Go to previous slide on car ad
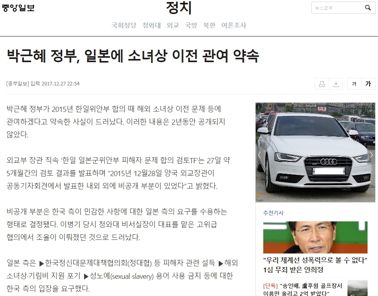 [x=260, y=155]
